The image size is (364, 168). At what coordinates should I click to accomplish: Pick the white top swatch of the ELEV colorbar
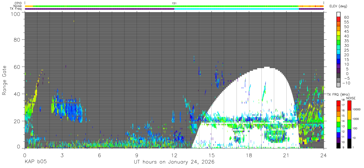339,15
